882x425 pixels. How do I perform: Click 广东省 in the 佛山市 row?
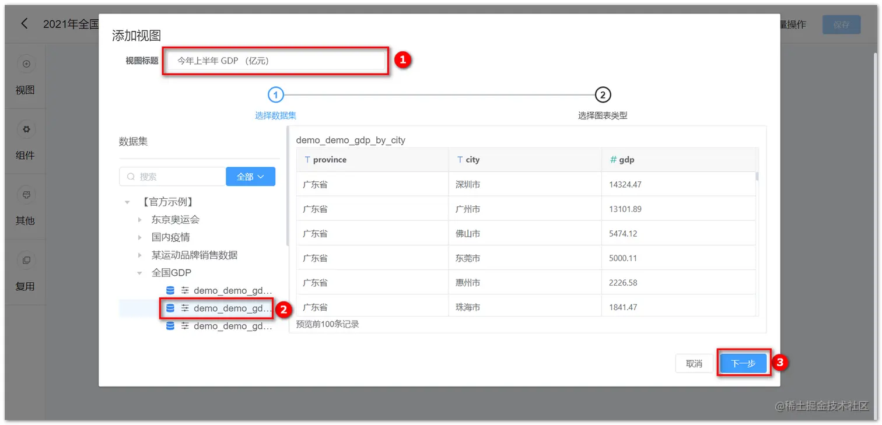[315, 233]
